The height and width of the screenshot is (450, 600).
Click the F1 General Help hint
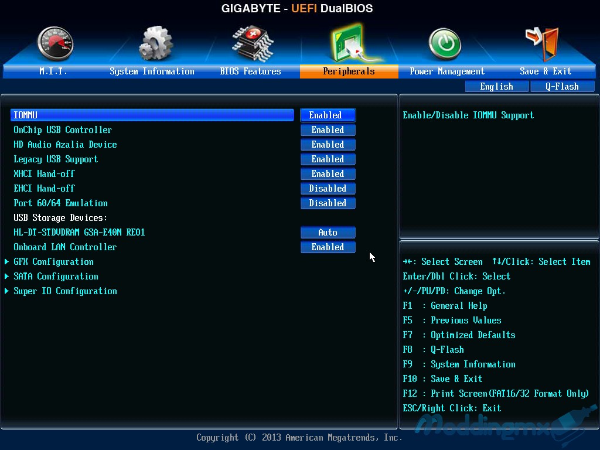tap(445, 306)
